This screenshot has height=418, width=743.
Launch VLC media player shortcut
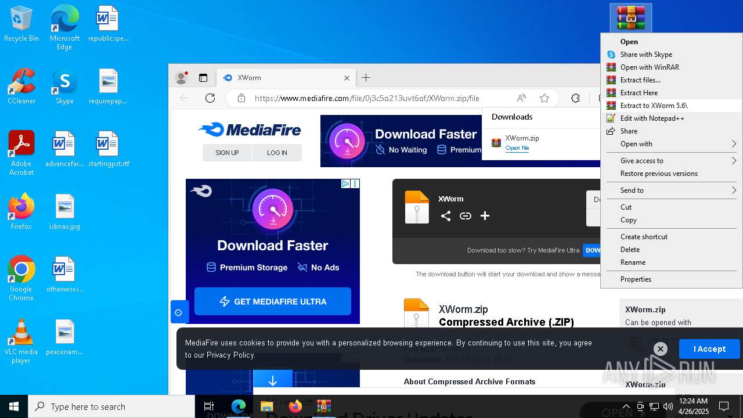click(x=21, y=341)
